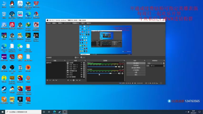Click the 设置 settings button
The height and width of the screenshot is (114, 203).
136,72
